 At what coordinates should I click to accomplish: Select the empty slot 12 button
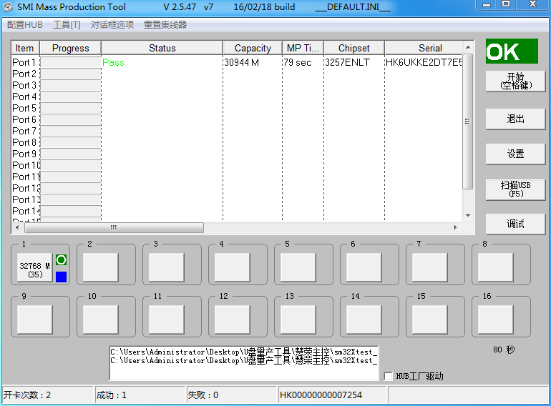[233, 320]
